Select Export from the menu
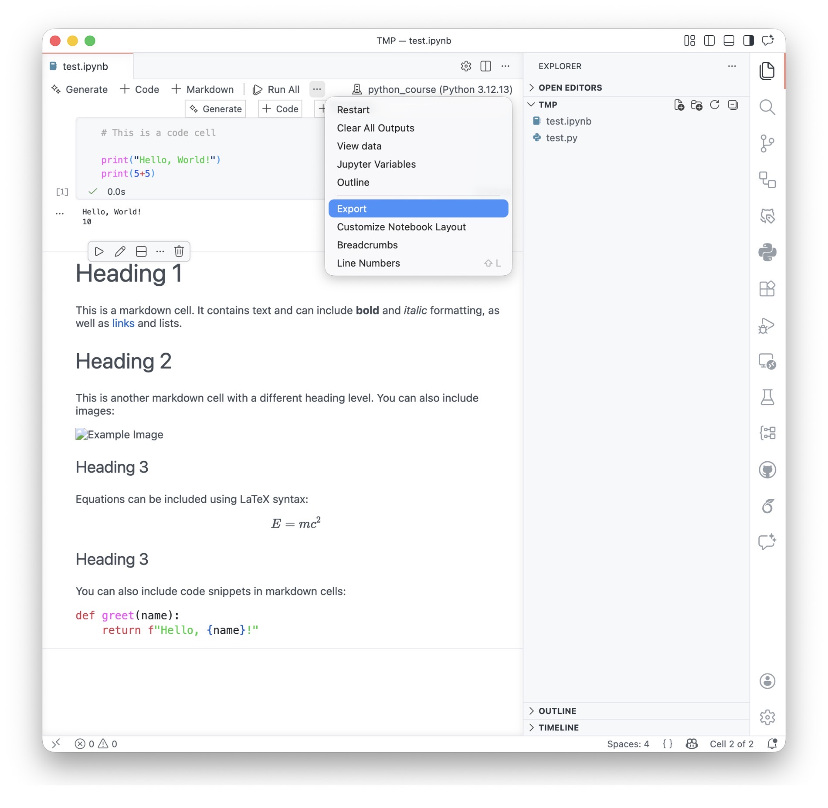This screenshot has width=828, height=808. click(418, 209)
